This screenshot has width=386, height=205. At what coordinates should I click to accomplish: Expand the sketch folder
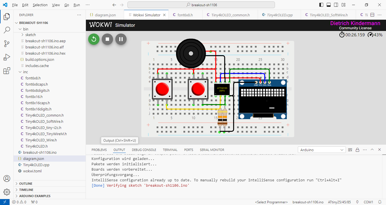pyautogui.click(x=30, y=35)
